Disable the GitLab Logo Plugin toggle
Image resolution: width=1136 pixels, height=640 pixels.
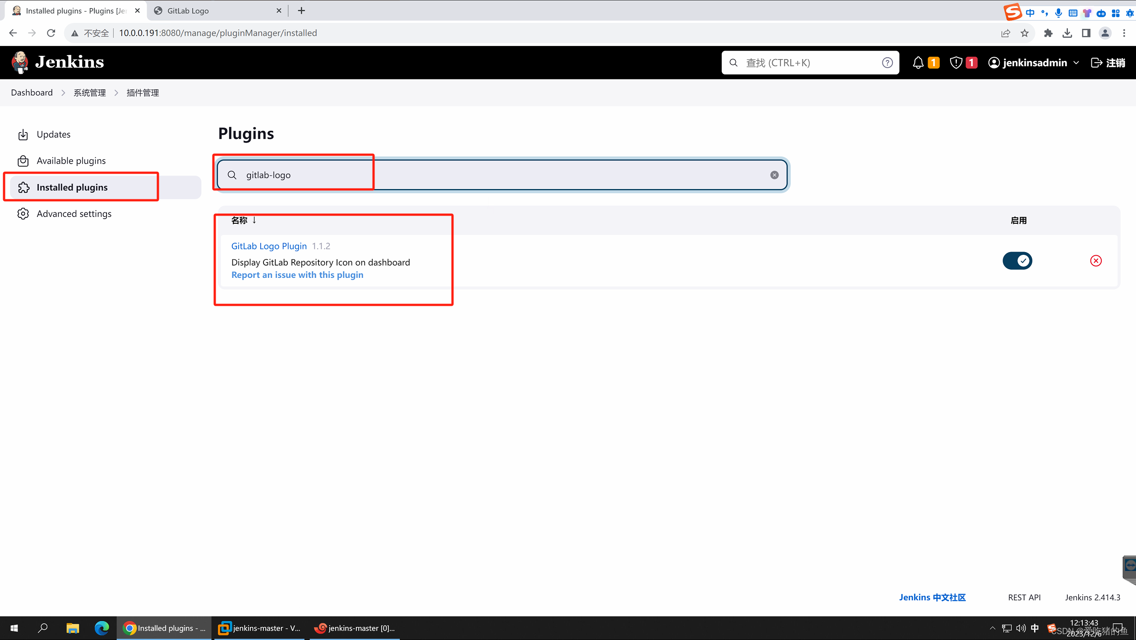click(1017, 261)
